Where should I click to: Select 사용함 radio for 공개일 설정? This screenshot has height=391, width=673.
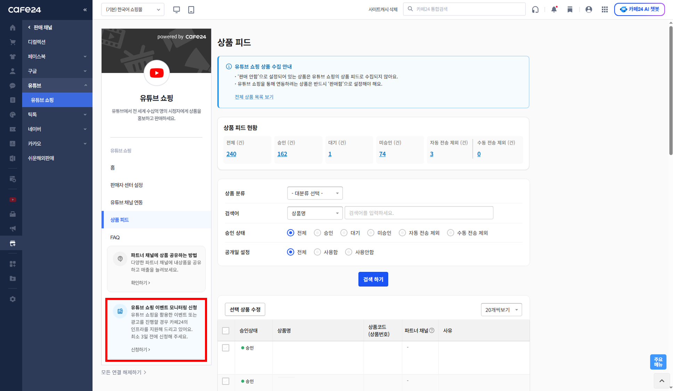tap(317, 252)
